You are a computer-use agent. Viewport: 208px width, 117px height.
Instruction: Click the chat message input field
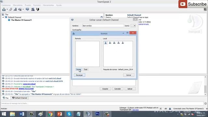click(102, 103)
